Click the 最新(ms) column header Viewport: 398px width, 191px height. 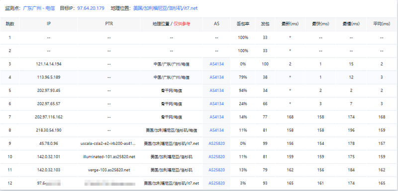point(290,24)
